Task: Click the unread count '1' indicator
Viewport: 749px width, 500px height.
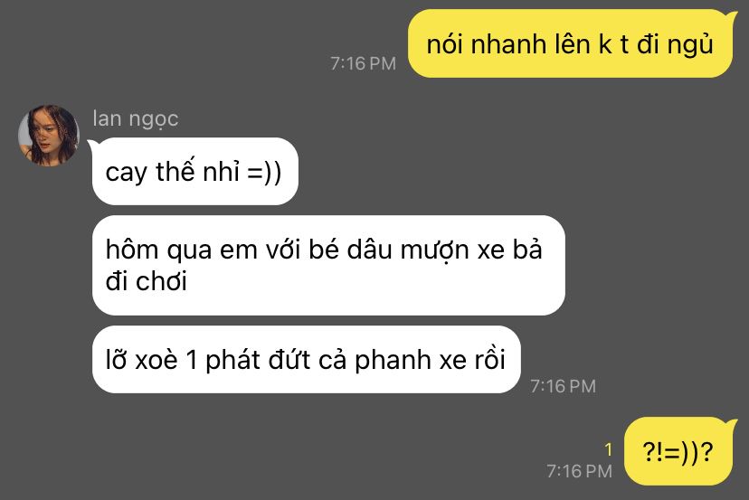Action: click(x=608, y=449)
